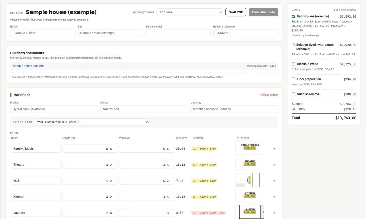Edit the Family / Meals room name
Screen dimensions: 366x219
[x=36, y=149]
